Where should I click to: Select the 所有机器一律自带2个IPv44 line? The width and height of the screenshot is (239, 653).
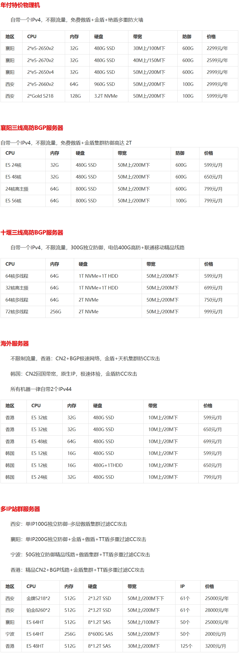pos(41,389)
